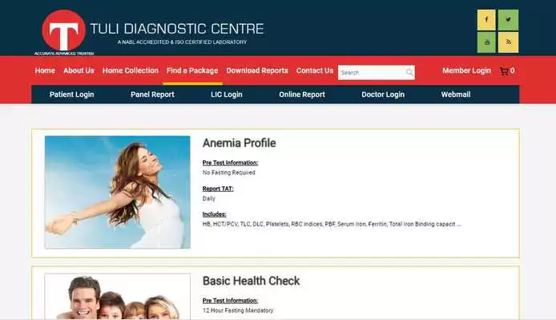Click the Basic Health Check family image
Viewport: 556px width, 320px height.
pyautogui.click(x=118, y=297)
